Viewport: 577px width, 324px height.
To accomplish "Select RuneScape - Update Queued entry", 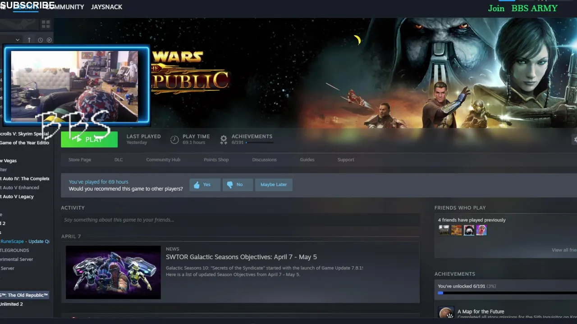I will (25, 241).
